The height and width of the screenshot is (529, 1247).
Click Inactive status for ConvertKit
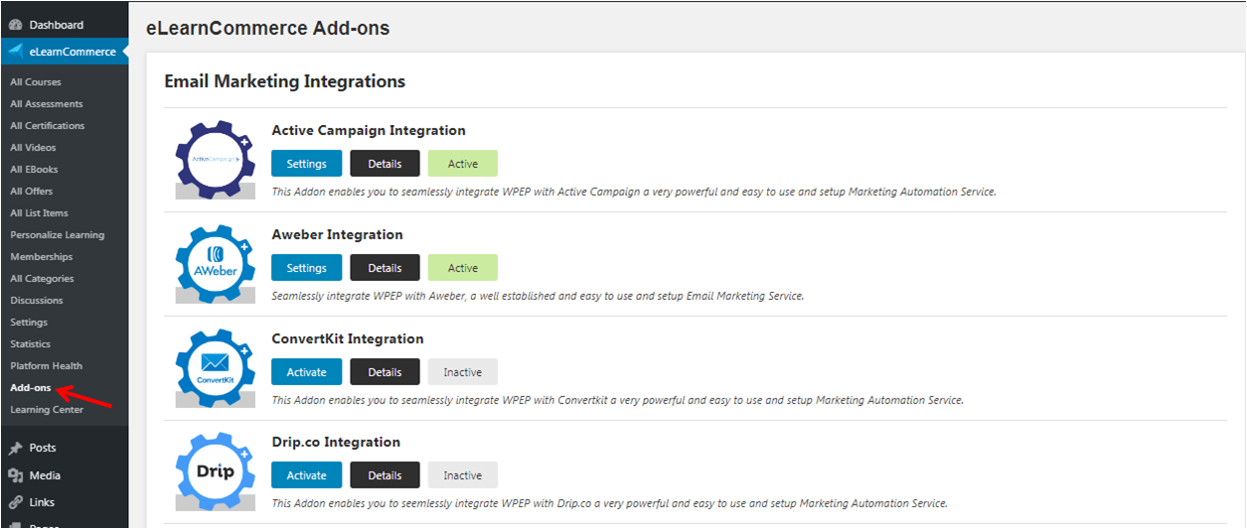[463, 372]
